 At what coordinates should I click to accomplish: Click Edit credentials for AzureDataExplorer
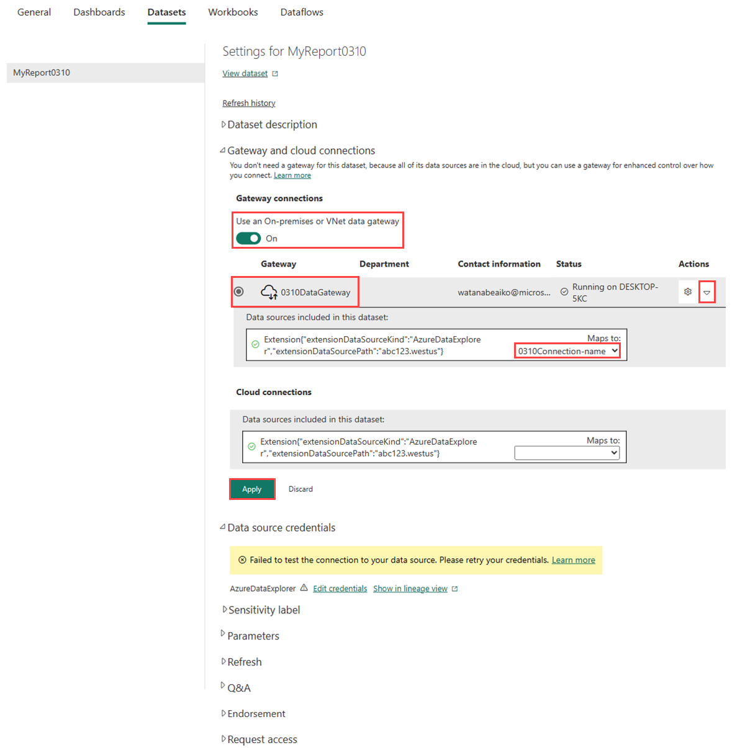[x=340, y=587]
